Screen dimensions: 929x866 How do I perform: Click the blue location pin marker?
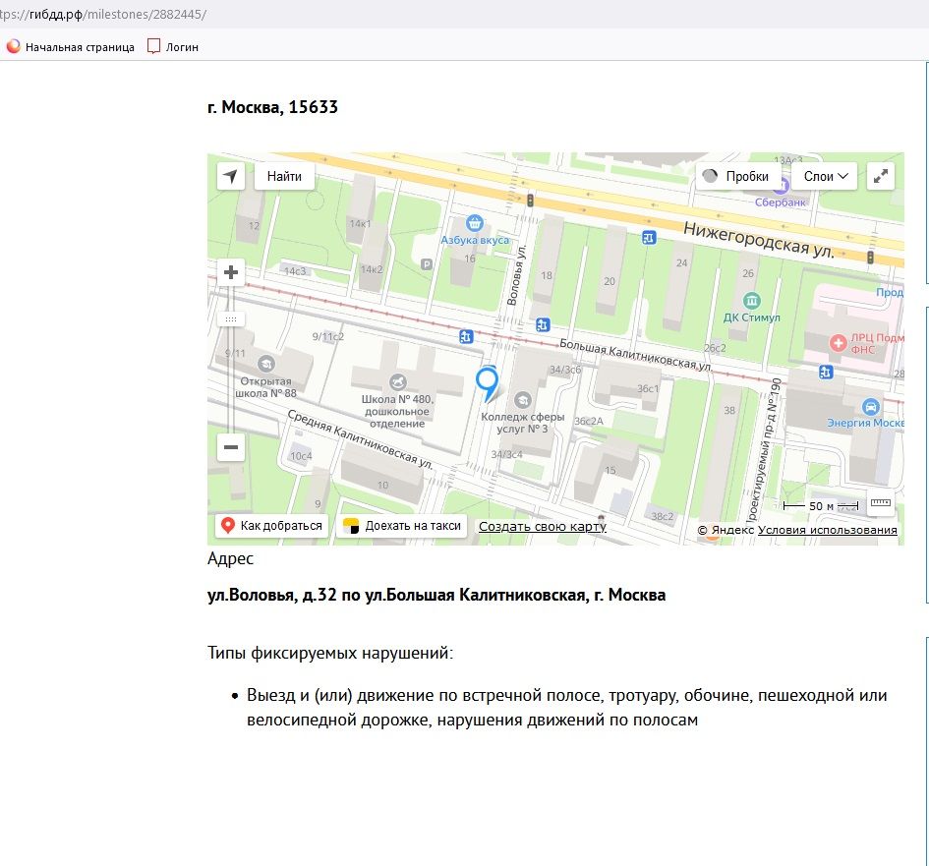[487, 382]
